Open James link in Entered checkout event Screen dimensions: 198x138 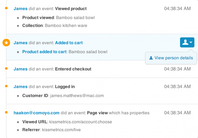click(20, 69)
